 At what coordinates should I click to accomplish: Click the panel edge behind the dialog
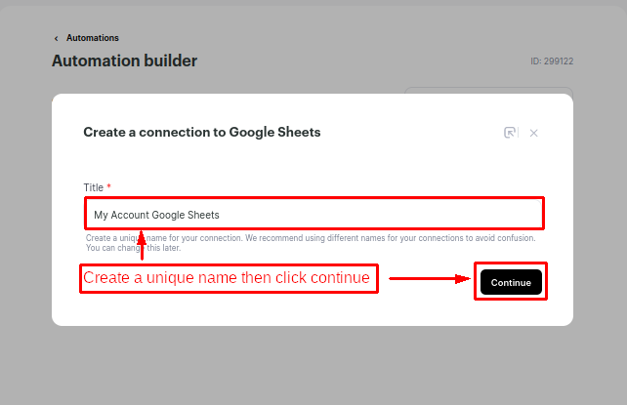click(488, 90)
